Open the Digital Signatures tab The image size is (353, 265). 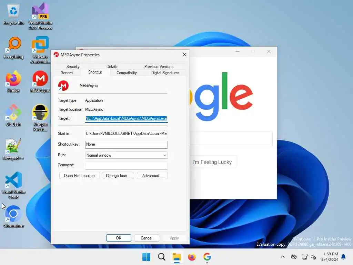(165, 73)
